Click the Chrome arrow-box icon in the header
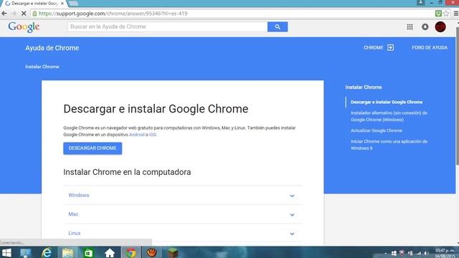459x258 pixels. click(390, 48)
